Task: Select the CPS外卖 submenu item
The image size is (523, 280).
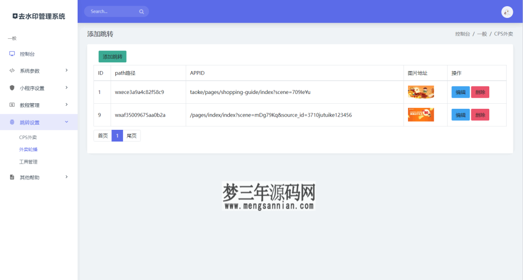Action: tap(28, 137)
